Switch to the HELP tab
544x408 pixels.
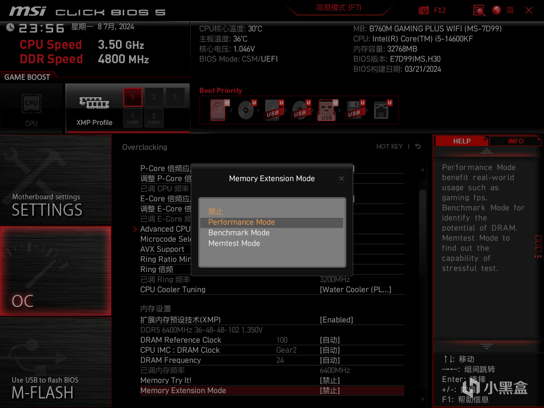(462, 141)
